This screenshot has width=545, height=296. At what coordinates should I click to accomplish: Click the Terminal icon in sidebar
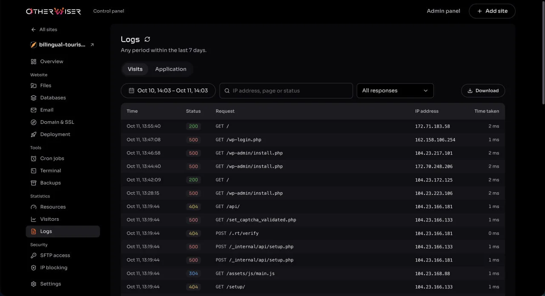coord(34,171)
